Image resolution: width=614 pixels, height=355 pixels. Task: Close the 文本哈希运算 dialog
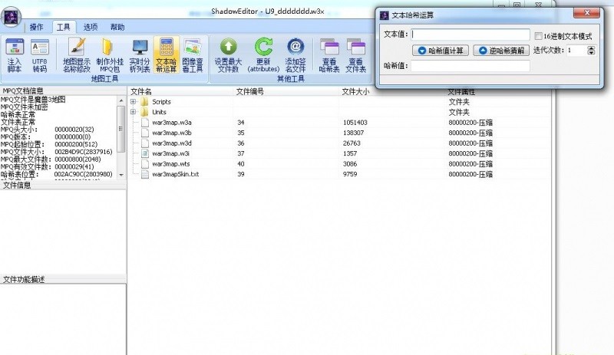click(x=586, y=13)
